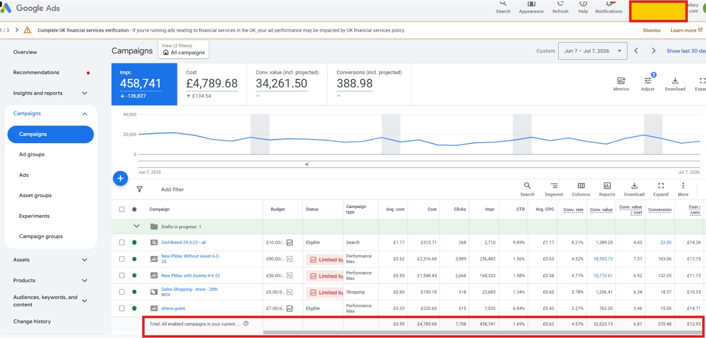This screenshot has width=706, height=338.
Task: Click budget chart icon for Ced-Brand campaign
Action: (x=290, y=242)
